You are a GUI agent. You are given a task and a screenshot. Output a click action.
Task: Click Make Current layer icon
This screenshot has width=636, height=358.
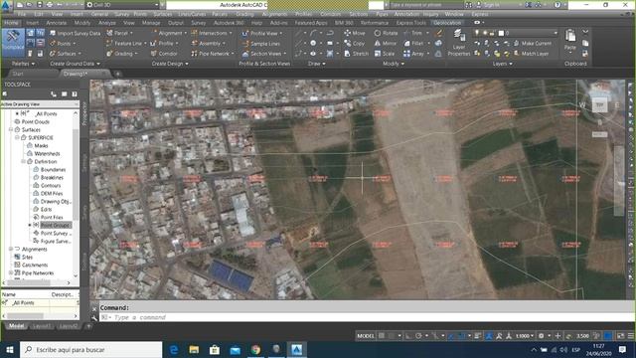tap(517, 43)
